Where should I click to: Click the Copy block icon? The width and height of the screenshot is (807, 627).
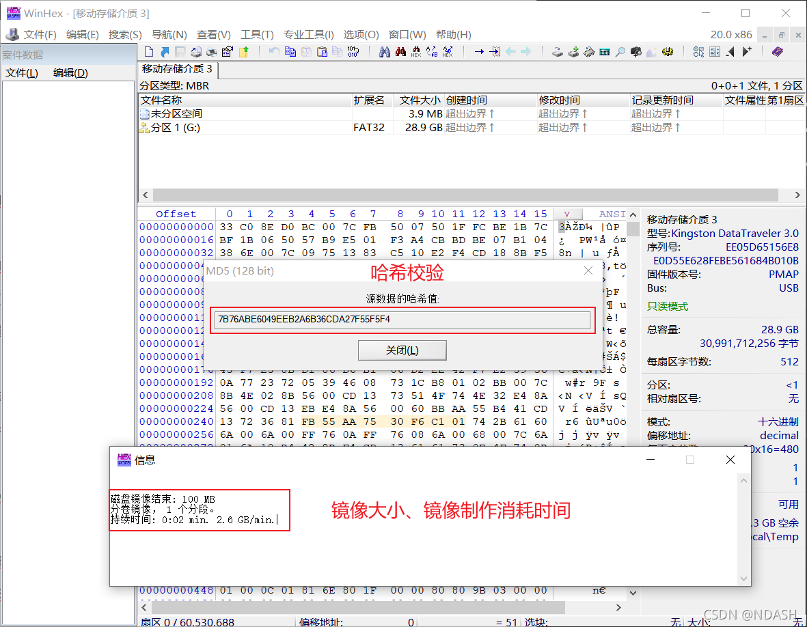(x=290, y=51)
